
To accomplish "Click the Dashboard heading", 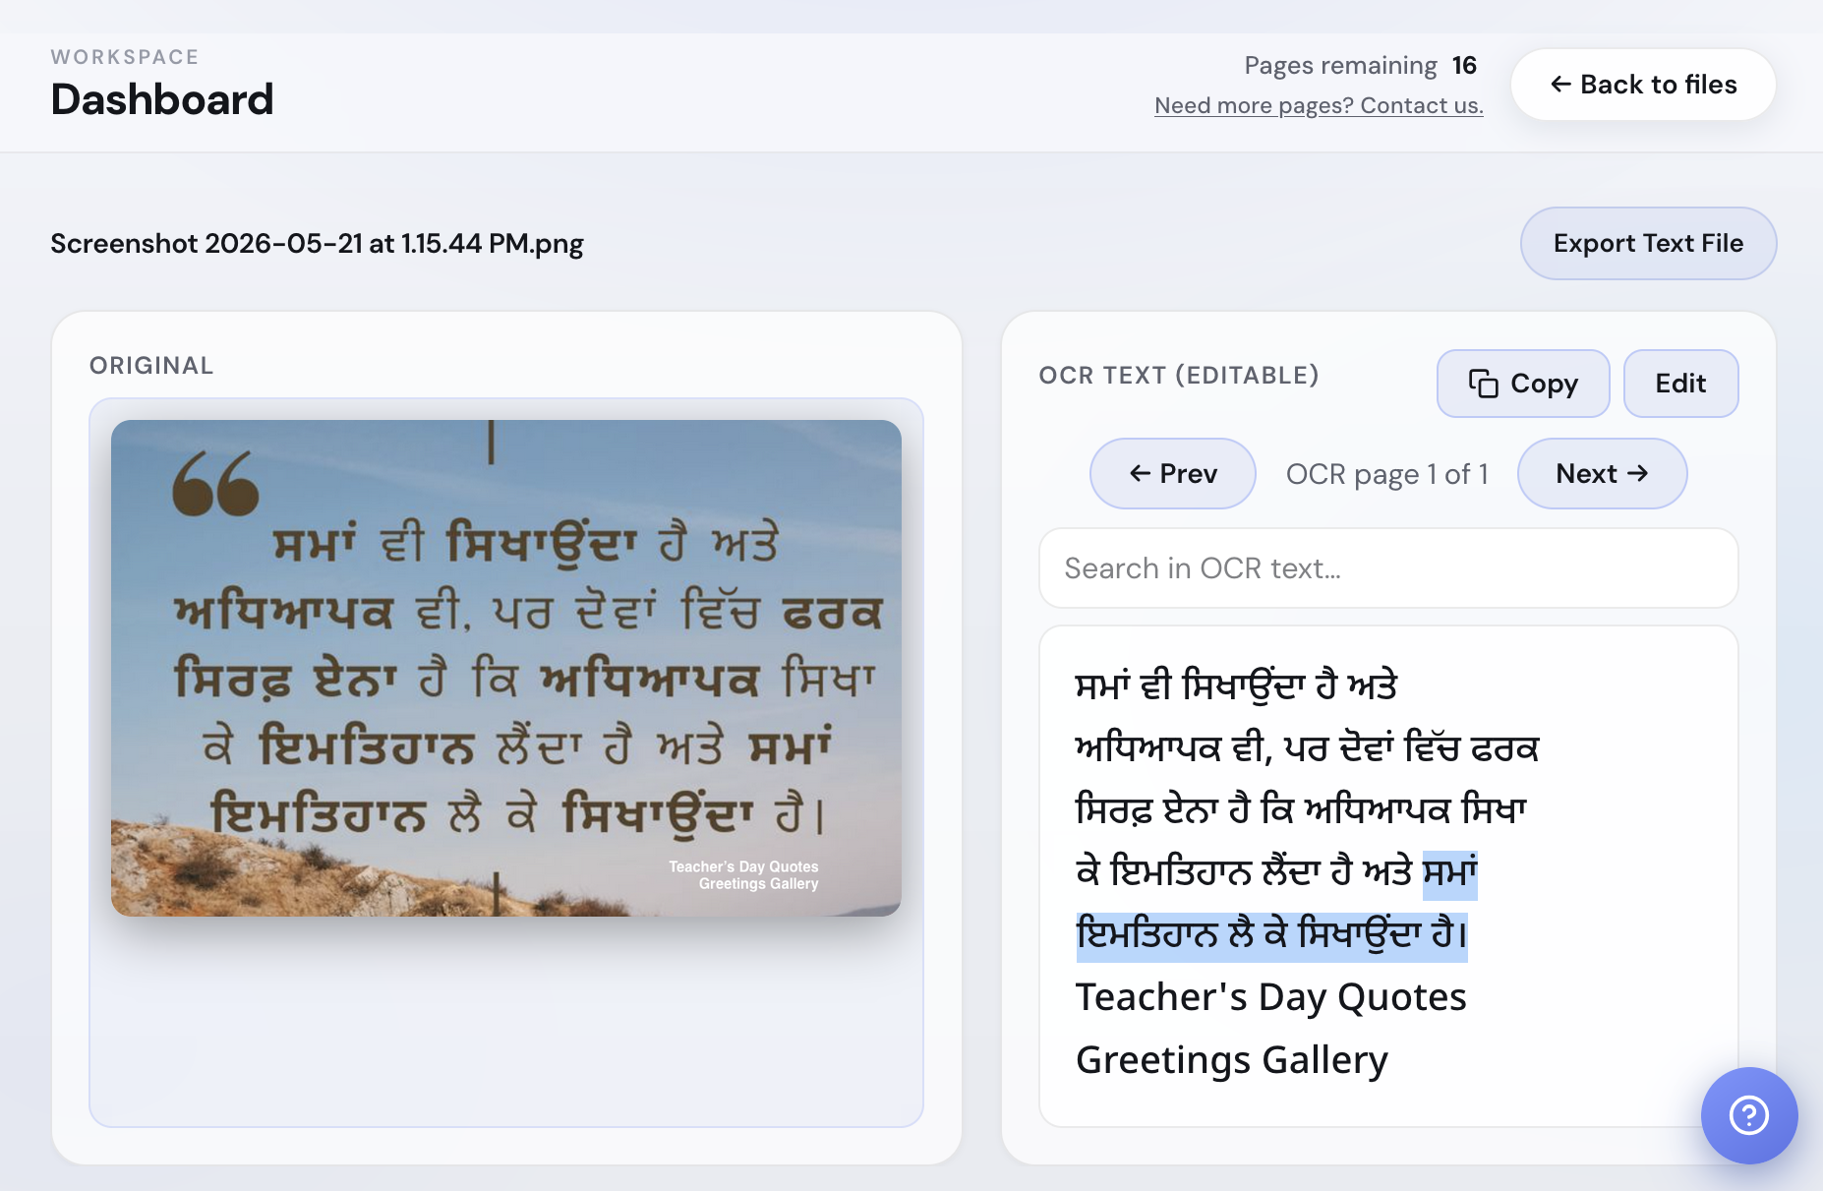I will [162, 99].
